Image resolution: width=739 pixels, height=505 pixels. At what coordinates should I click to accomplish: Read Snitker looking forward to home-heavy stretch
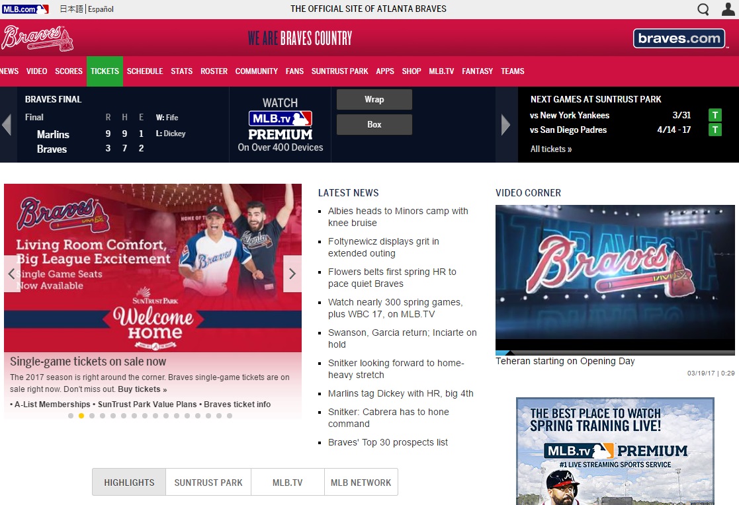[x=396, y=369]
